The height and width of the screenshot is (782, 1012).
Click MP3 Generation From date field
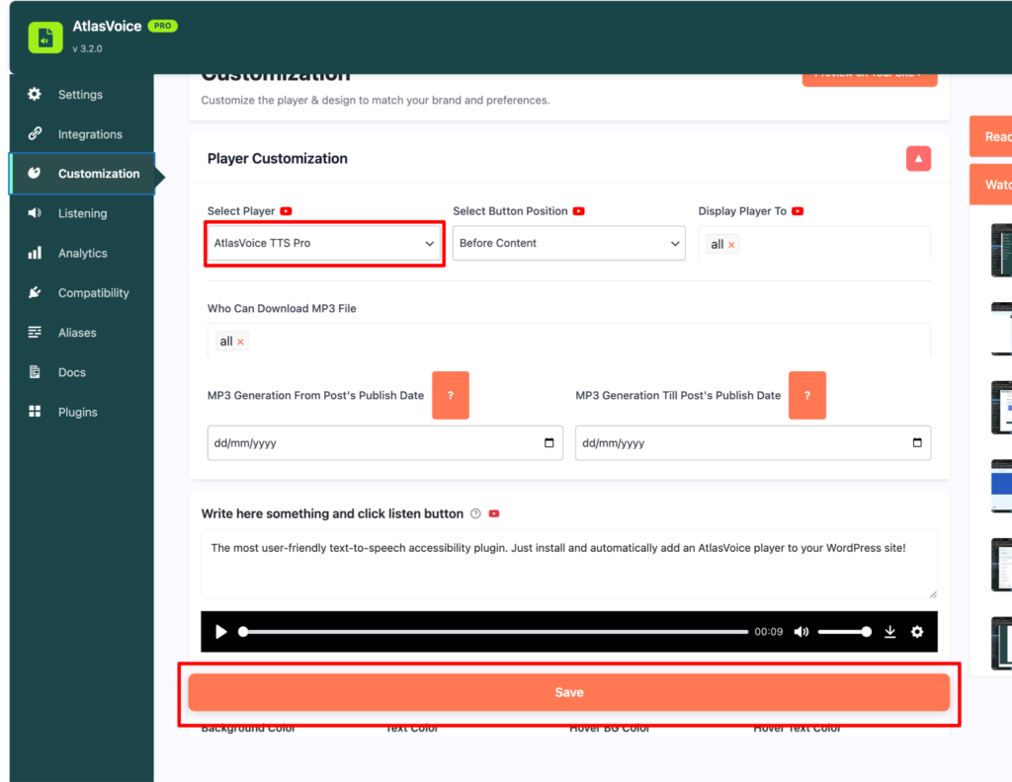384,443
